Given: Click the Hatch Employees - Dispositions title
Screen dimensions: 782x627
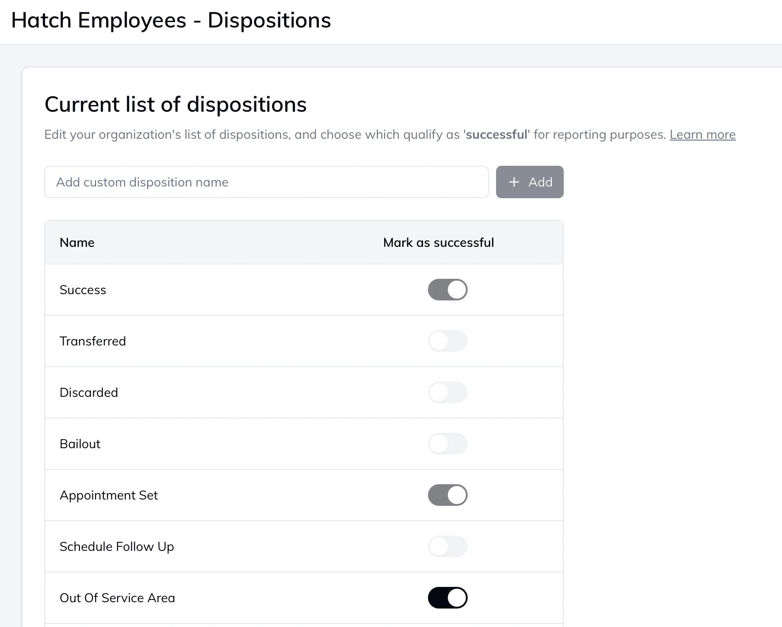Looking at the screenshot, I should click(171, 20).
